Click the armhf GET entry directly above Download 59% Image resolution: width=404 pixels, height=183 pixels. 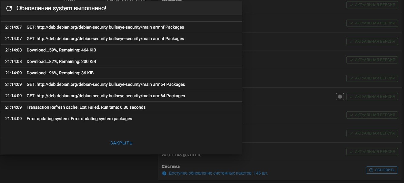pos(105,39)
